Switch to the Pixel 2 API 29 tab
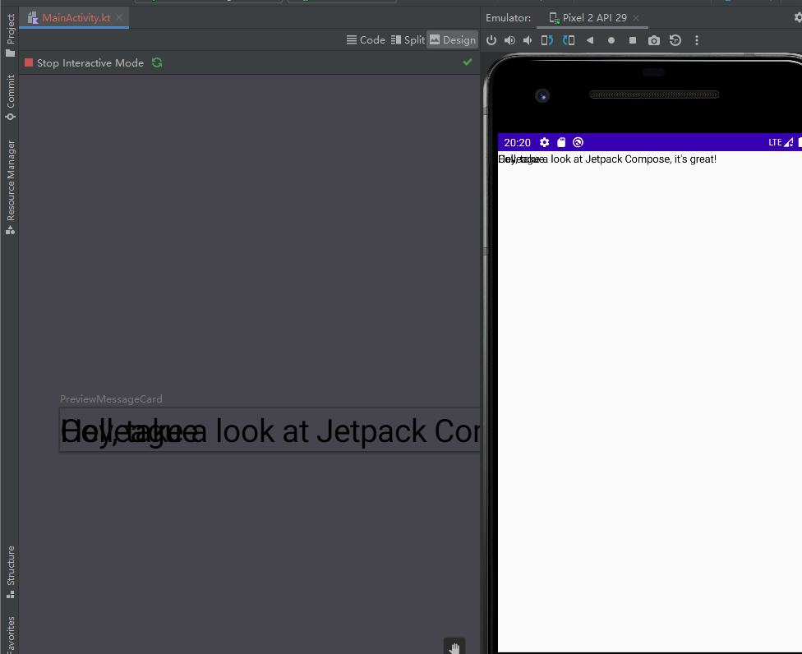 [x=595, y=17]
